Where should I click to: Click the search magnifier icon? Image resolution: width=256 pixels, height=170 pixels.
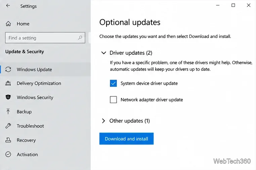(80, 38)
